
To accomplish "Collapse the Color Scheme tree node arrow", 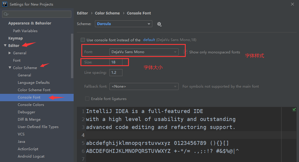I will 10,68.
